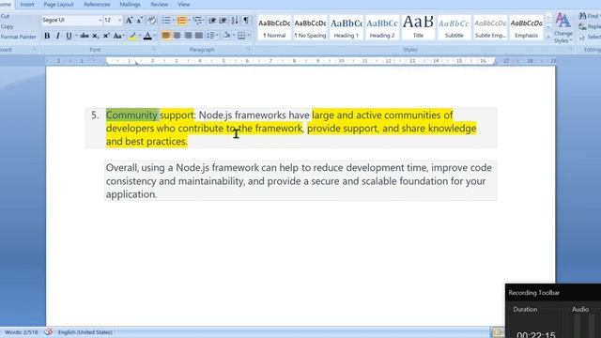Expand the styles gallery More arrow
The image size is (601, 338).
point(548,37)
